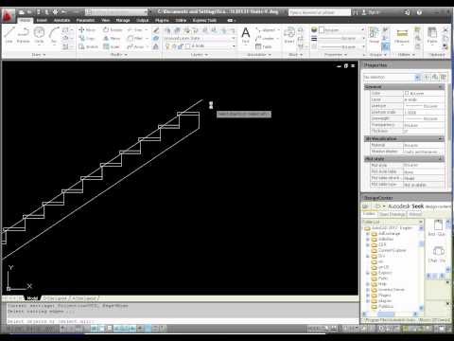This screenshot has width=454, height=341.
Task: Switch to the Insert ribbon tab
Action: 42,20
